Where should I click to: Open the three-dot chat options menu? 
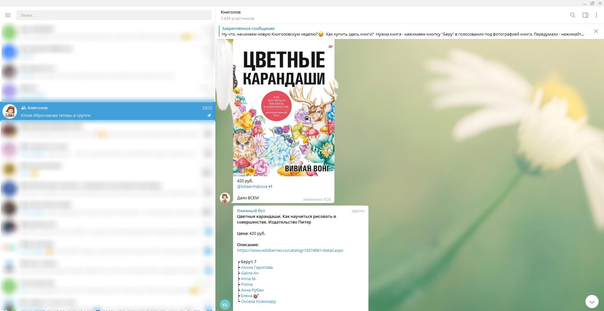point(596,15)
